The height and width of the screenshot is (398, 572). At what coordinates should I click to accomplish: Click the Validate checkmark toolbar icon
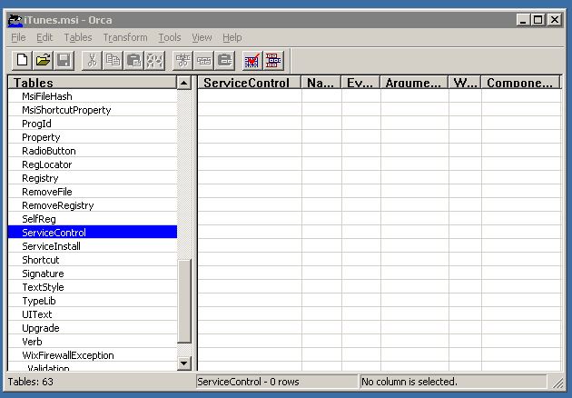pyautogui.click(x=252, y=60)
